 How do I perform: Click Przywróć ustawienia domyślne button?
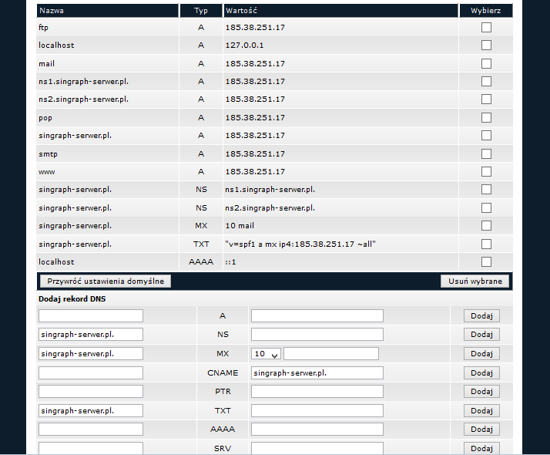pos(106,281)
